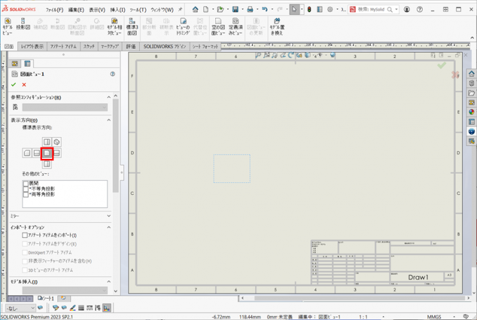Switch to the スケッチ tab

[x=89, y=47]
